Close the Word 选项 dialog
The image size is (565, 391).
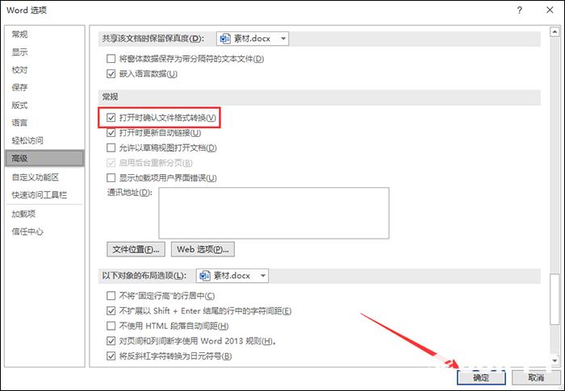click(x=550, y=10)
